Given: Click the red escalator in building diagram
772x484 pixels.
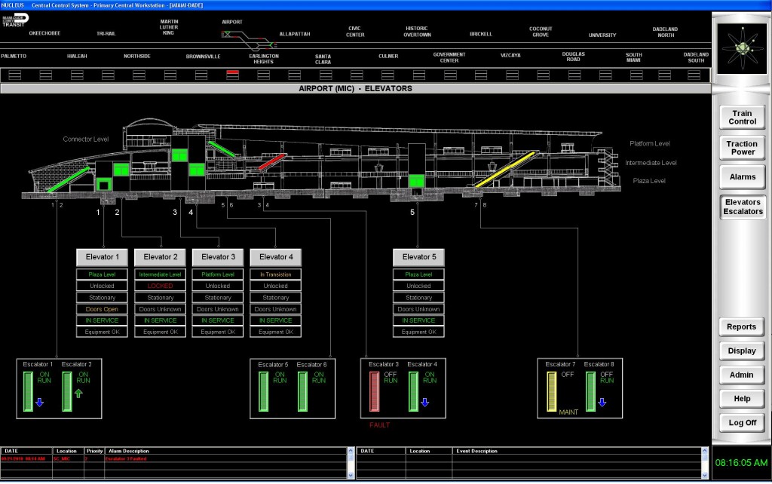Looking at the screenshot, I should pyautogui.click(x=272, y=161).
